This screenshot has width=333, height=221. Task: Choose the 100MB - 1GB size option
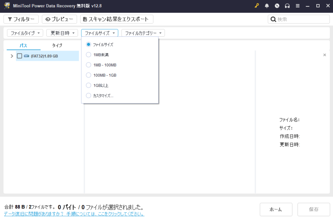[88, 75]
